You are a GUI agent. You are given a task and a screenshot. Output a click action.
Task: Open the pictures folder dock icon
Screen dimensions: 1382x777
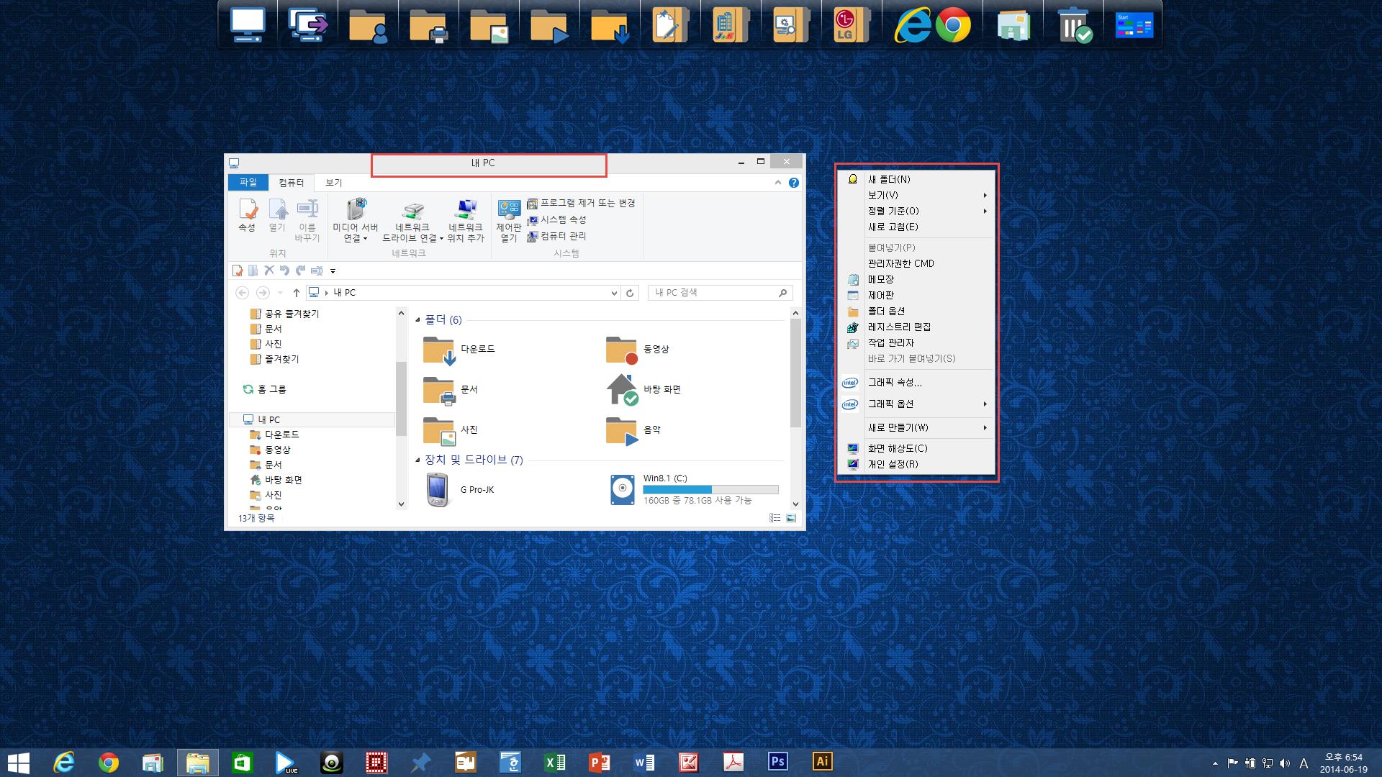489,27
